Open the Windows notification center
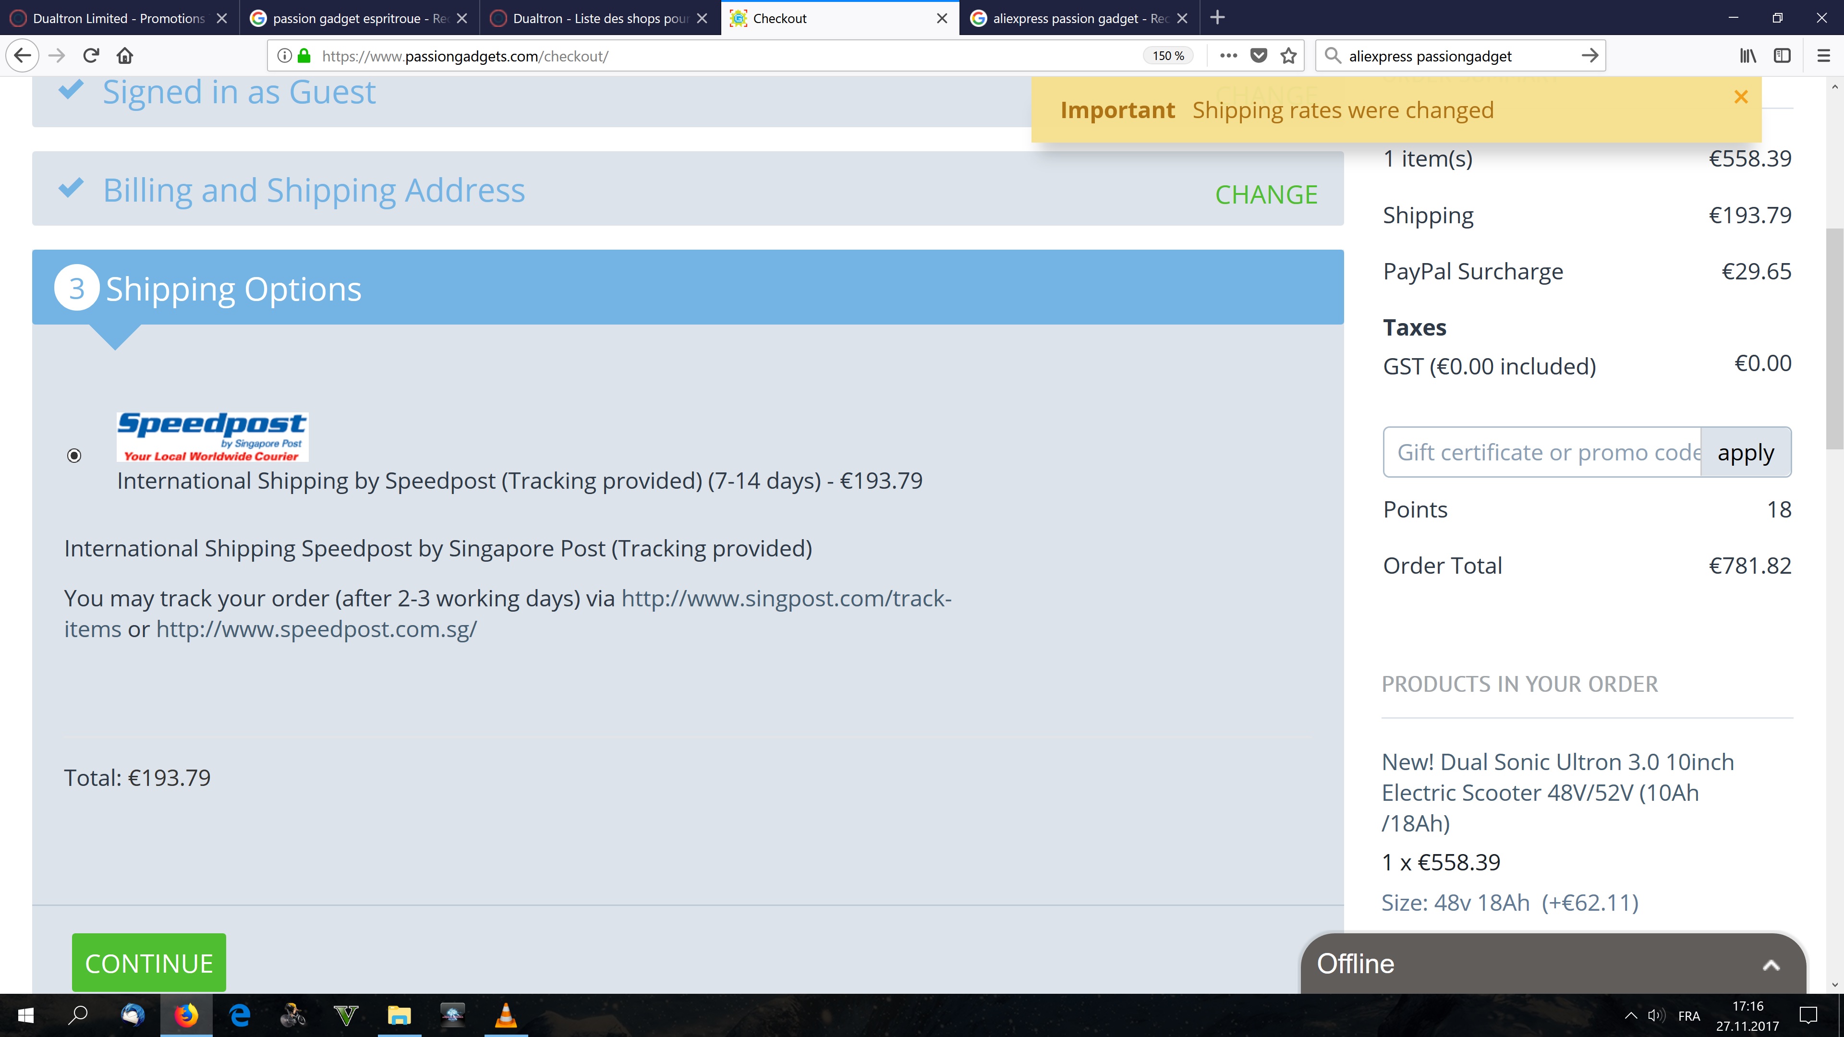Viewport: 1844px width, 1037px height. [x=1809, y=1015]
